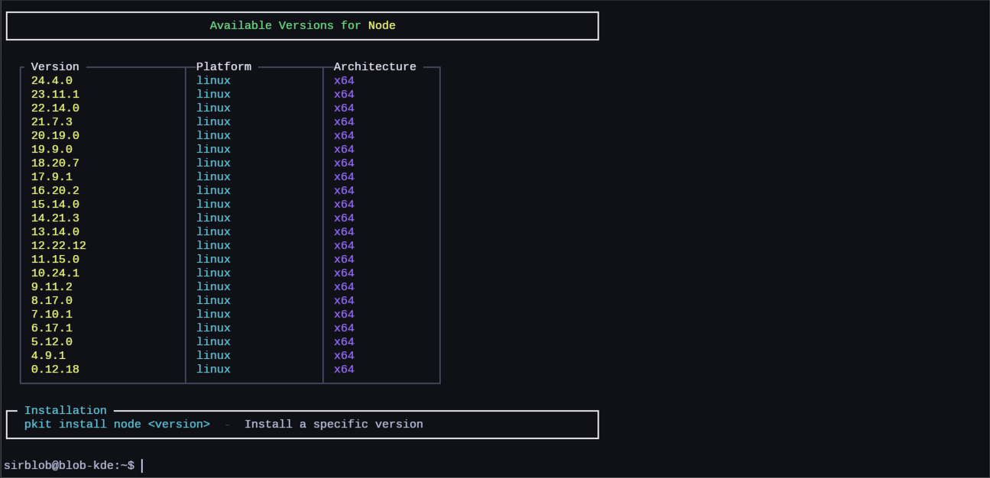Image resolution: width=990 pixels, height=478 pixels.
Task: Click the Installation section header
Action: click(x=67, y=410)
